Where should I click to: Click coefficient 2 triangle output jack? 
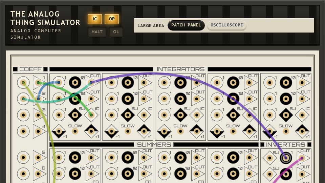click(38, 99)
